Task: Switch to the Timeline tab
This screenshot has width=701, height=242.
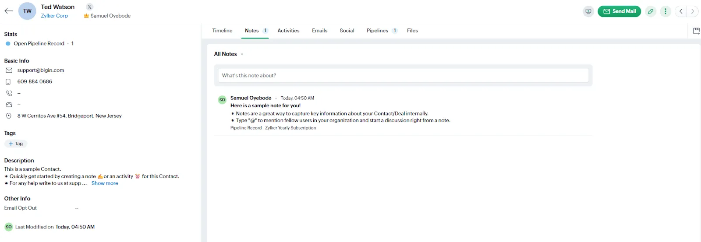Action: point(222,31)
